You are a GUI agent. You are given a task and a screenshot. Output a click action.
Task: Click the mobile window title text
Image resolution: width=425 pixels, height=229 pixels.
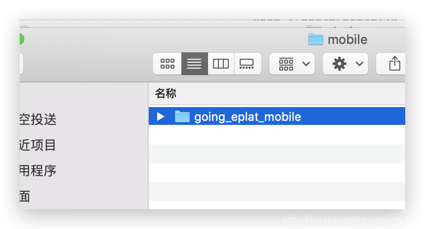347,39
